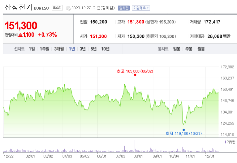Switch to 월봉 candlestick chart
The height and width of the screenshot is (163, 237).
pos(201,49)
